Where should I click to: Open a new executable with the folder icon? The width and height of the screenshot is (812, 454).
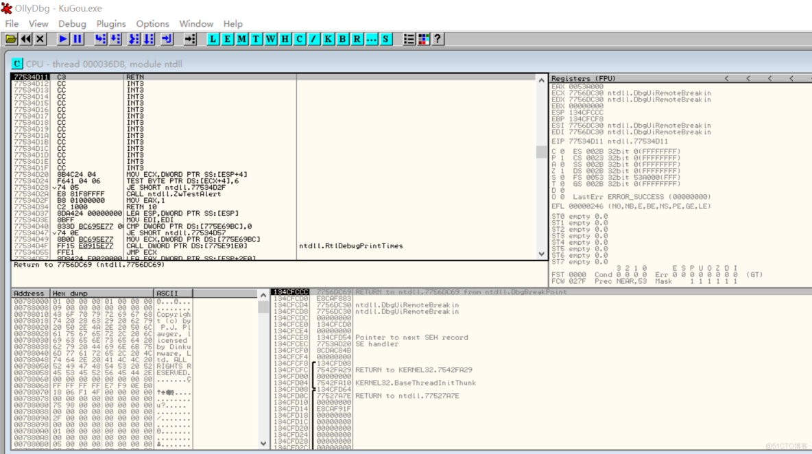(12, 39)
